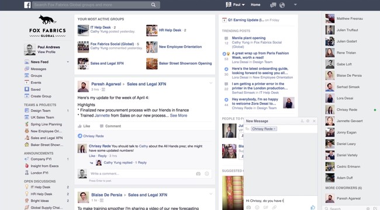Image resolution: width=380 pixels, height=210 pixels.
Task: Open New Message window options gear
Action: 308,121
